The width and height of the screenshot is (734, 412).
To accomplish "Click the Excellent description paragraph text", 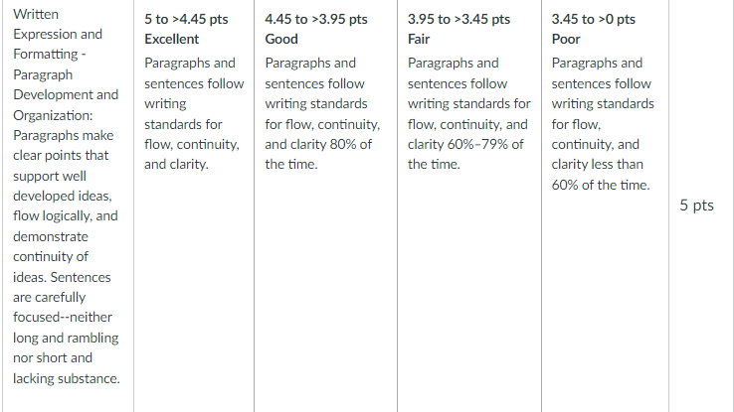I will pos(194,113).
